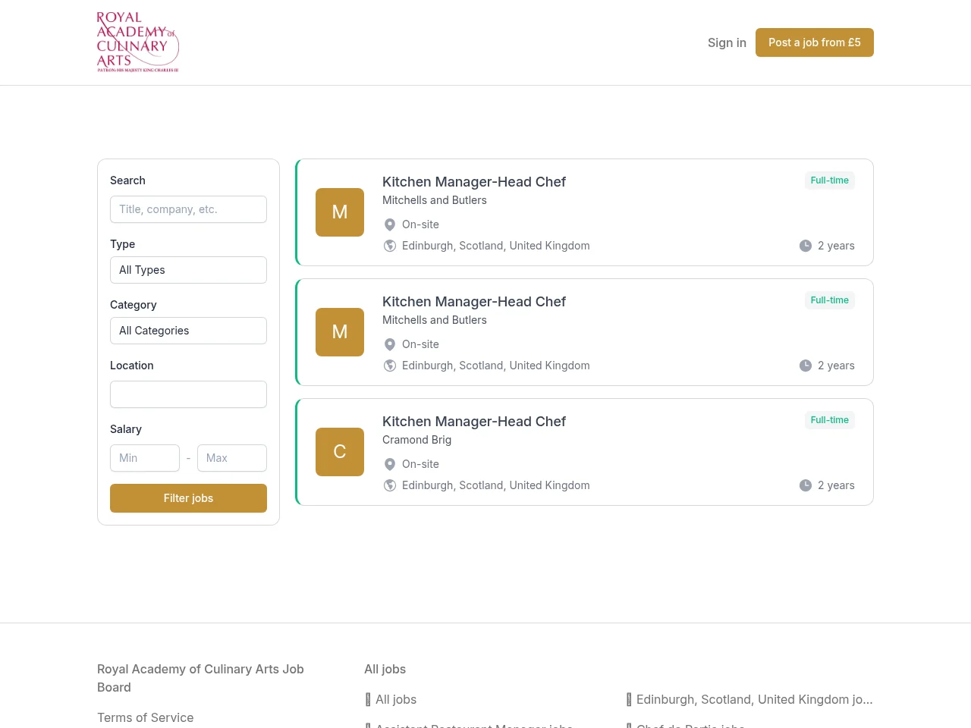Click Post a job from £5 button
The height and width of the screenshot is (728, 971).
[x=815, y=42]
